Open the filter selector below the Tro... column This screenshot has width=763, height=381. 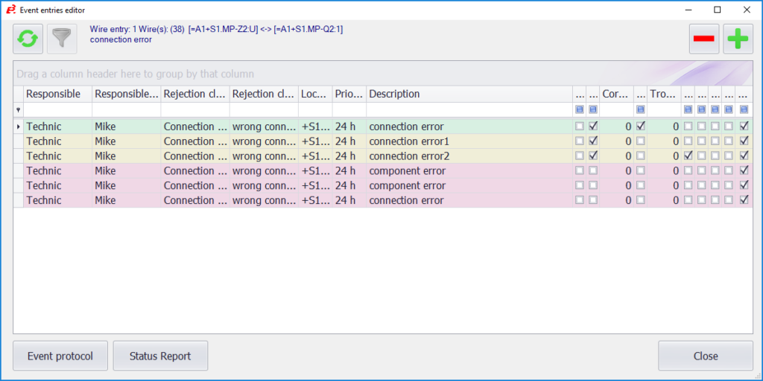[x=688, y=110]
